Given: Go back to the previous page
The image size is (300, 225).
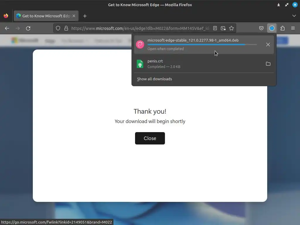Looking at the screenshot, I should 7,28.
